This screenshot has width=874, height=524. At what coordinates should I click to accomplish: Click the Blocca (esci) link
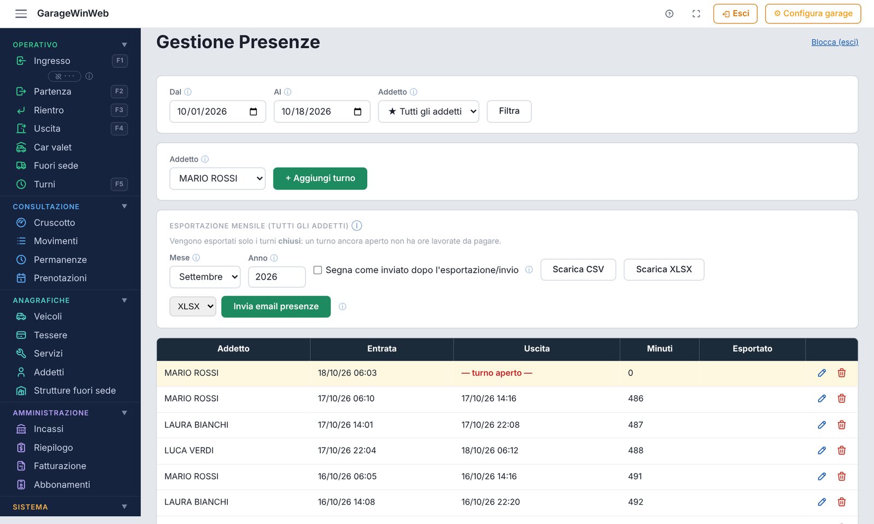pyautogui.click(x=835, y=42)
